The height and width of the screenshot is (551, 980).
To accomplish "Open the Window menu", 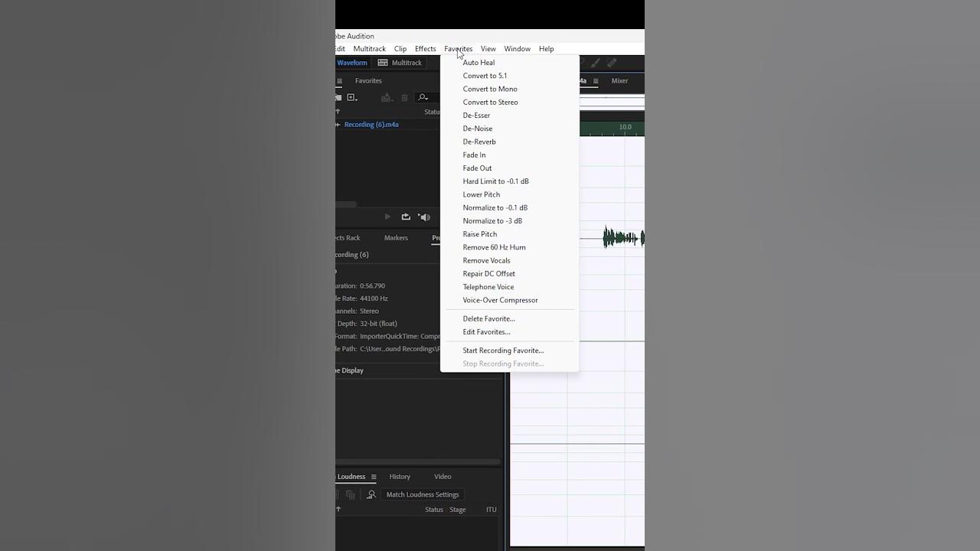I will click(518, 49).
